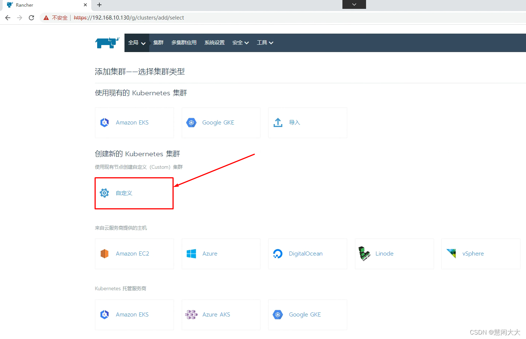Click the Azure Windows logo icon
This screenshot has width=526, height=339.
point(191,254)
